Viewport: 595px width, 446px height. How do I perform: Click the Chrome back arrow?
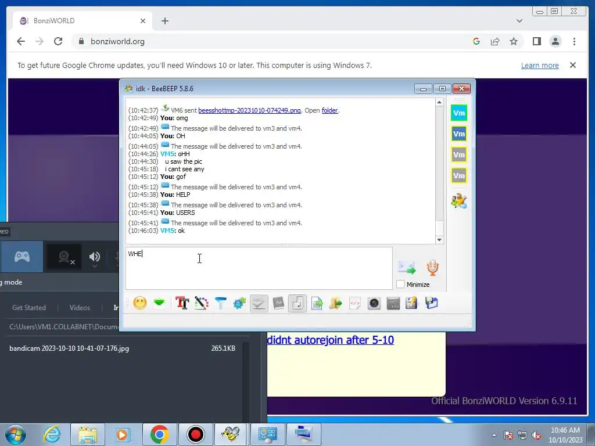click(x=21, y=41)
